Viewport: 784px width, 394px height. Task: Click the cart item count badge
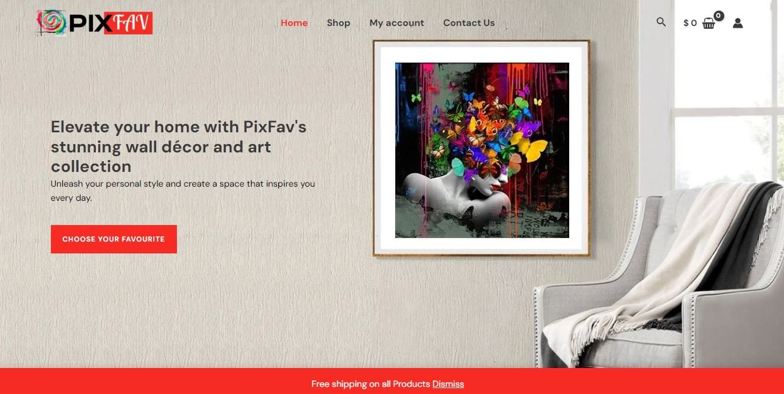[x=718, y=16]
